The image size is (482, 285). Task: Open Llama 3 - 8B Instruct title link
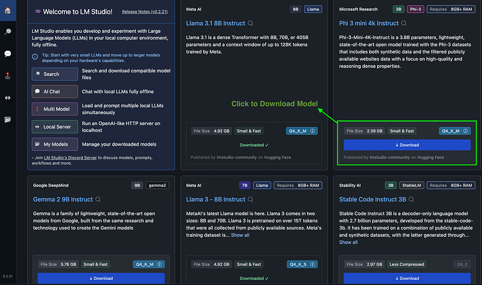[216, 200]
